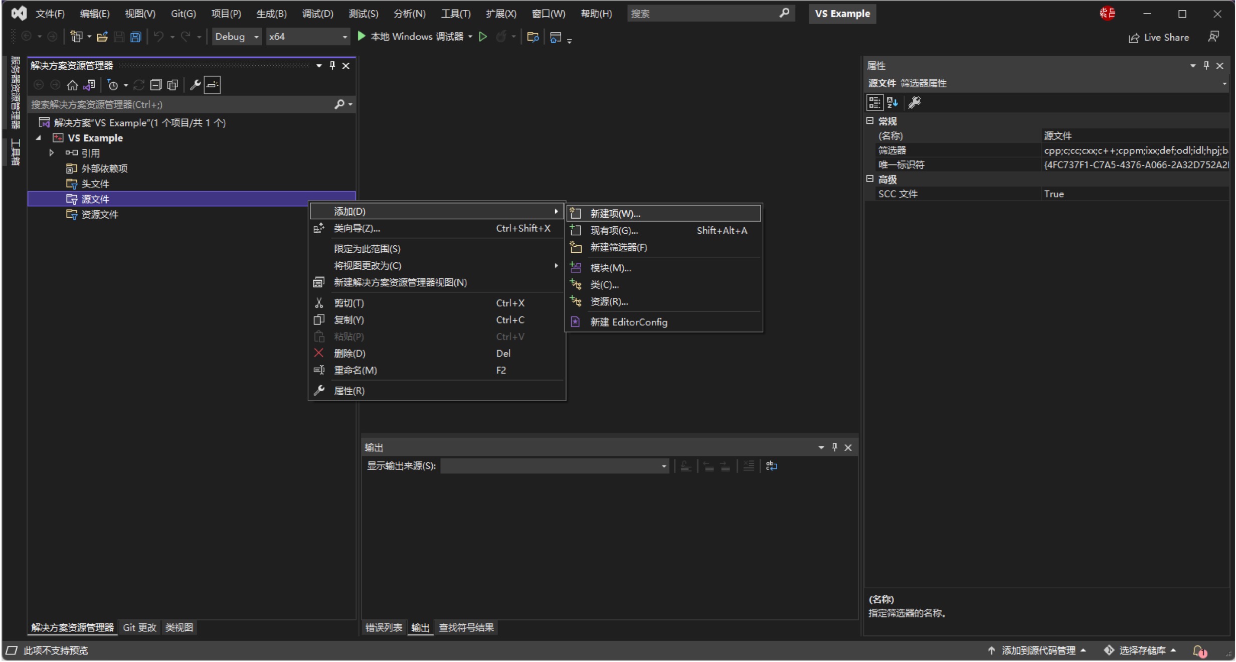Open the Debug configuration dropdown
1236x662 pixels.
237,37
